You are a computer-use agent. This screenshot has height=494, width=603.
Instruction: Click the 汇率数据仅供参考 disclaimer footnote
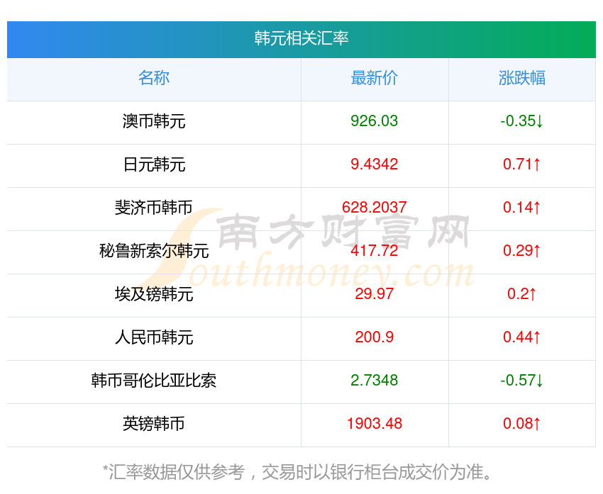tap(297, 472)
